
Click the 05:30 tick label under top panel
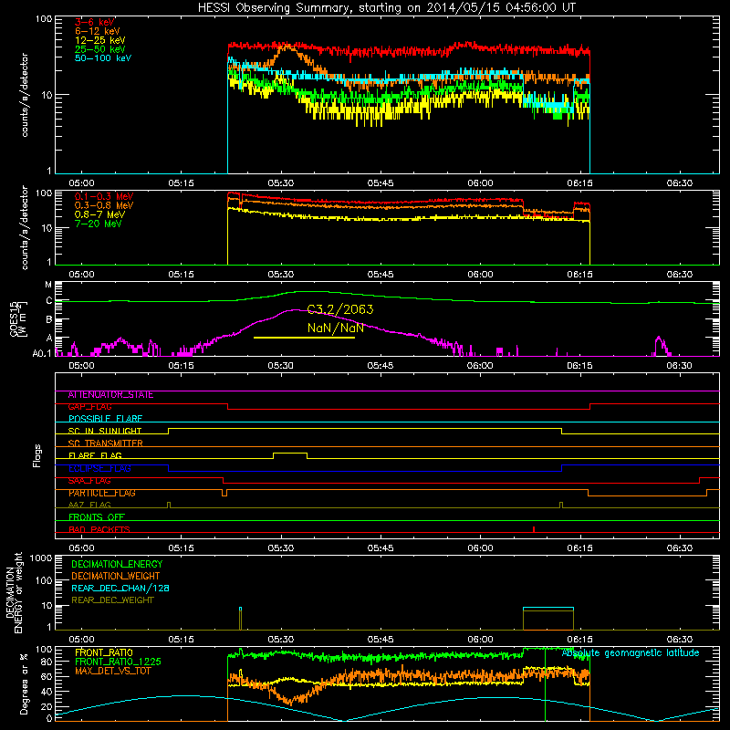pos(281,183)
